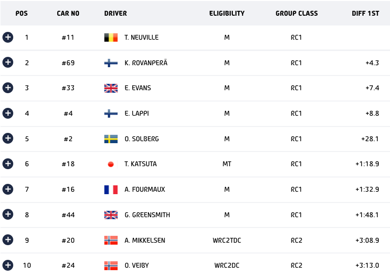Click Japan flag next to Katsuta

(x=111, y=164)
